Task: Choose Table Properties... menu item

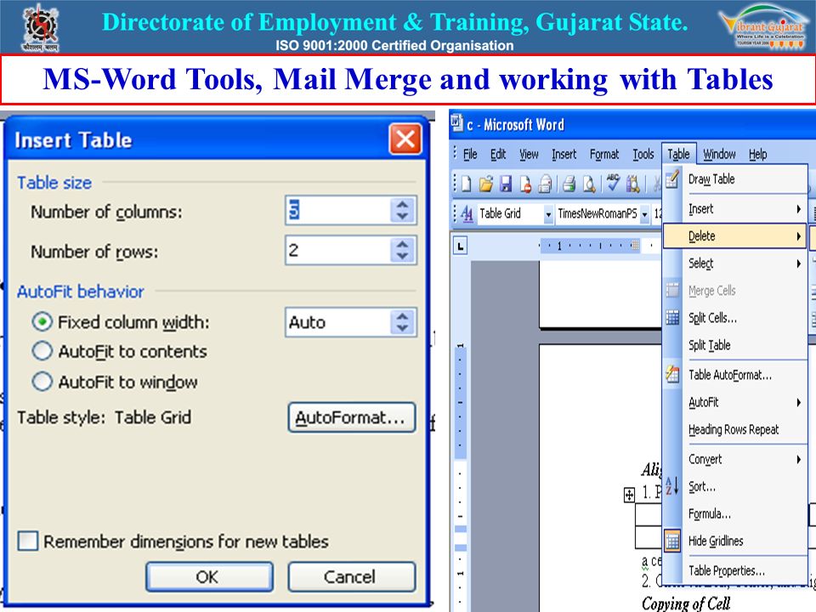Action: (727, 570)
